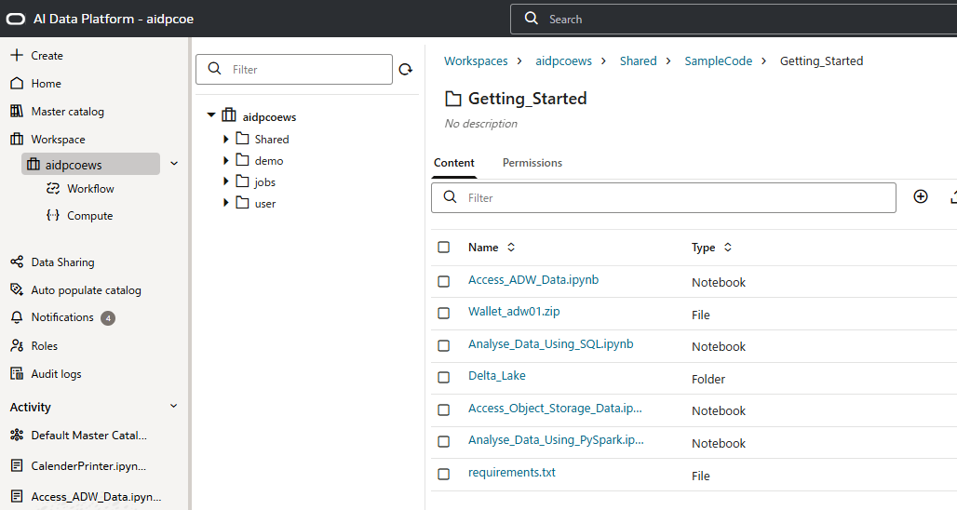The height and width of the screenshot is (510, 957).
Task: Check the Access_ADW_Data.ipynb checkbox
Action: tap(444, 281)
